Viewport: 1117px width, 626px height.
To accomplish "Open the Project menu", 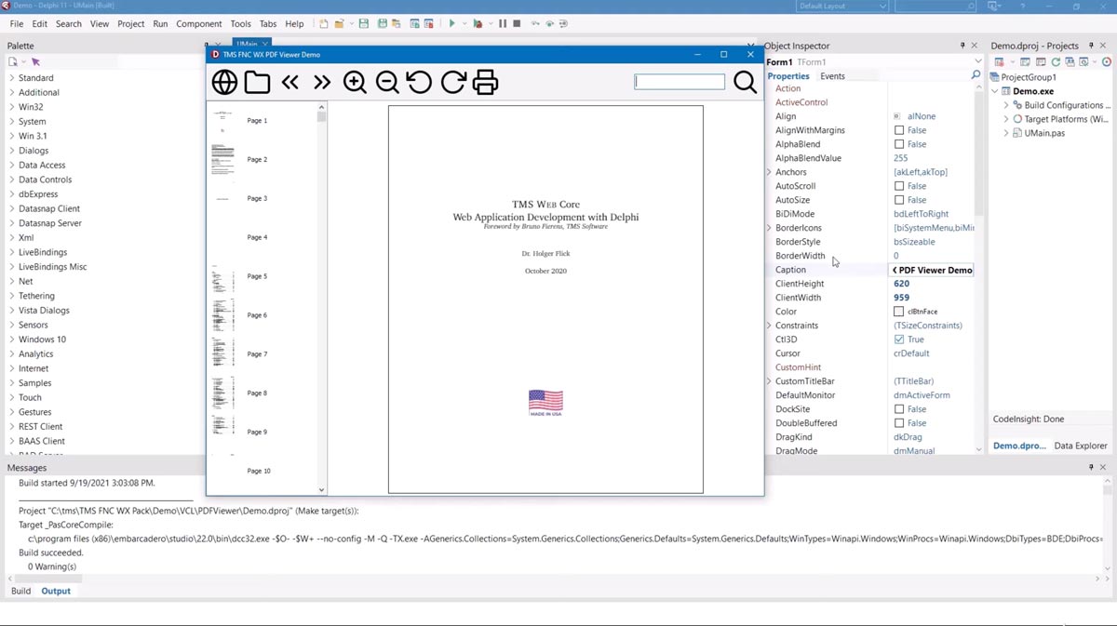I will tap(130, 23).
